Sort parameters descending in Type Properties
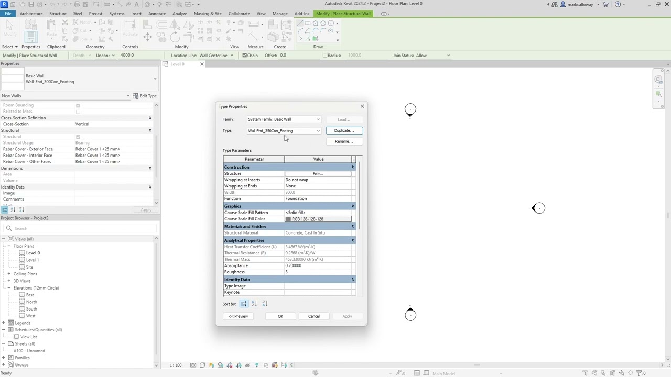Screen dimensions: 671x377 pyautogui.click(x=265, y=304)
